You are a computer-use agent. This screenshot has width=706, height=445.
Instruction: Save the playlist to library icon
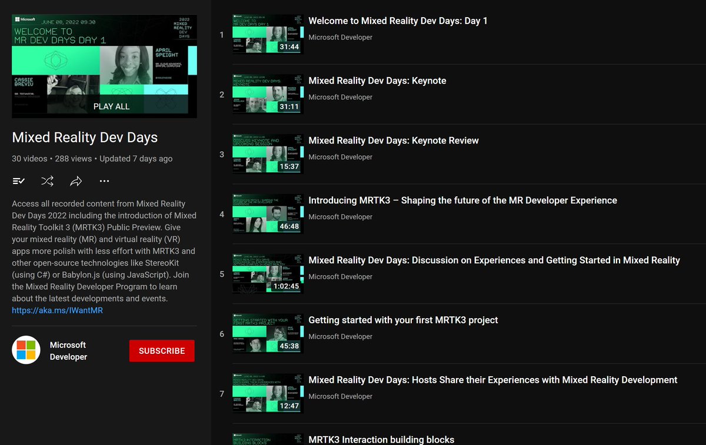coord(19,181)
